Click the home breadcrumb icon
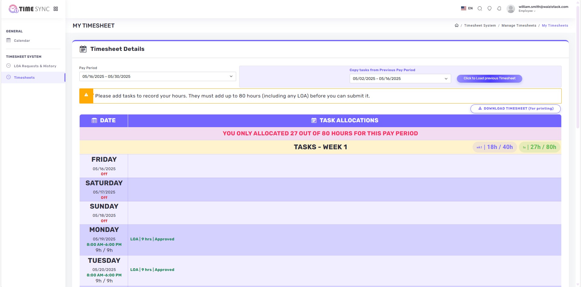 pos(457,25)
